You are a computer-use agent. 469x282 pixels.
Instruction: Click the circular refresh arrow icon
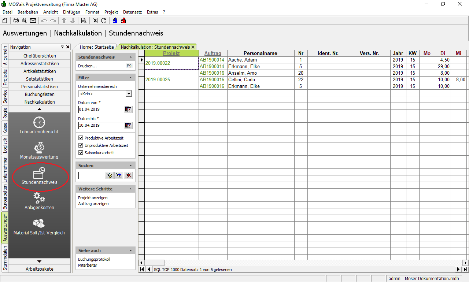coord(104,21)
